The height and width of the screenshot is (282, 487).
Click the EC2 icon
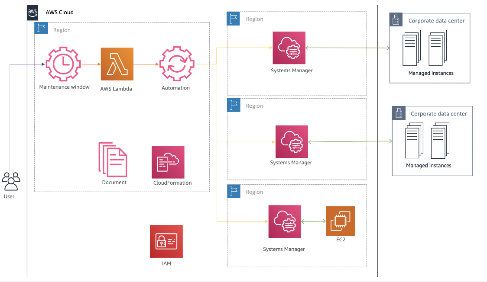coord(340,221)
